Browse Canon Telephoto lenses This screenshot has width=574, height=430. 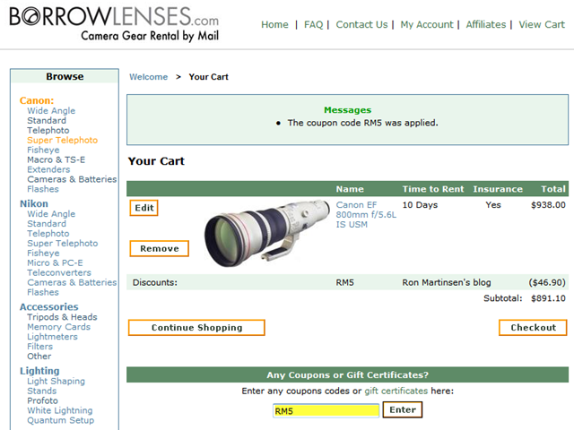click(48, 131)
